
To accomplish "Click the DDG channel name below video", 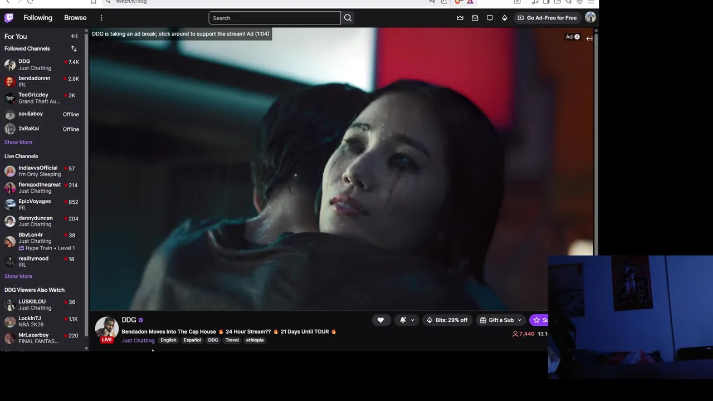I will pyautogui.click(x=129, y=320).
